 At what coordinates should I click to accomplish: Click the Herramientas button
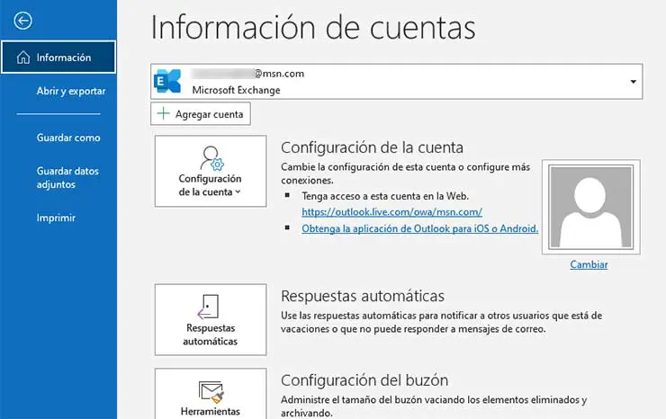pyautogui.click(x=211, y=394)
